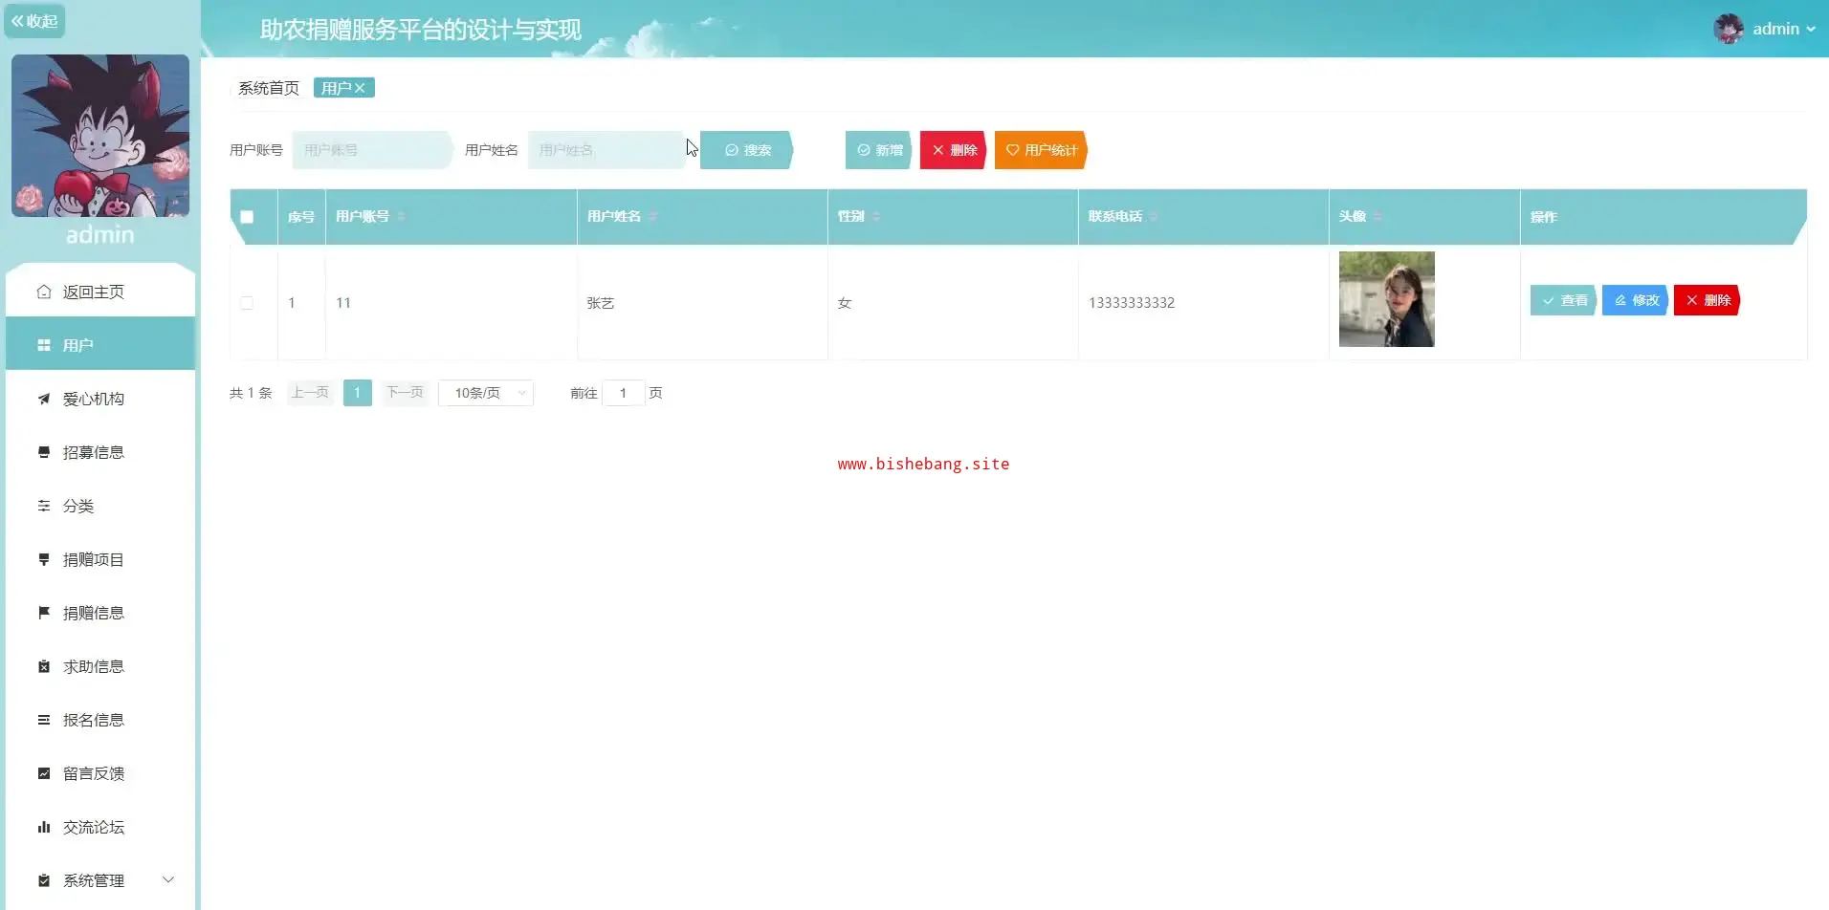1829x910 pixels.
Task: Click the admin avatar in top-right corner
Action: [x=1728, y=29]
